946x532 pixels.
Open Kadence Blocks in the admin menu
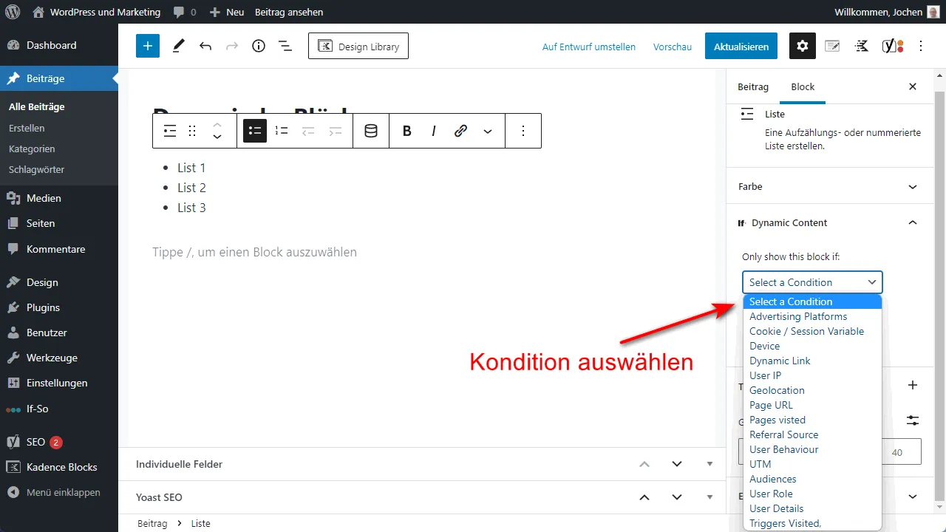59,467
